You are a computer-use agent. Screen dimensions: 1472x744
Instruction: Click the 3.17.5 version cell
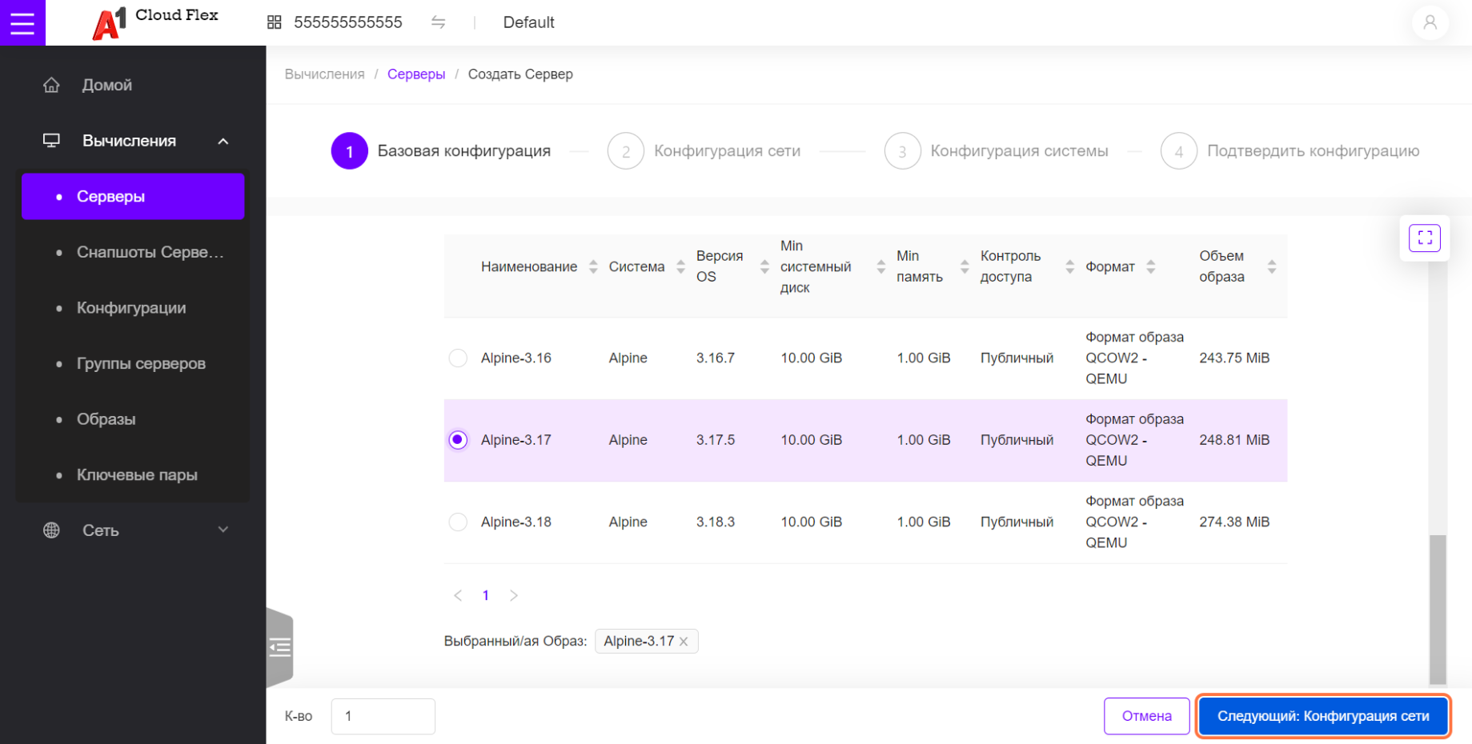click(x=716, y=440)
